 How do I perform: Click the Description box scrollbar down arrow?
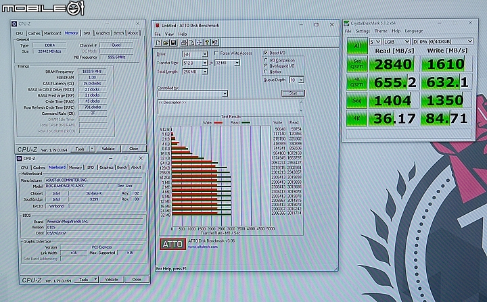[x=301, y=111]
